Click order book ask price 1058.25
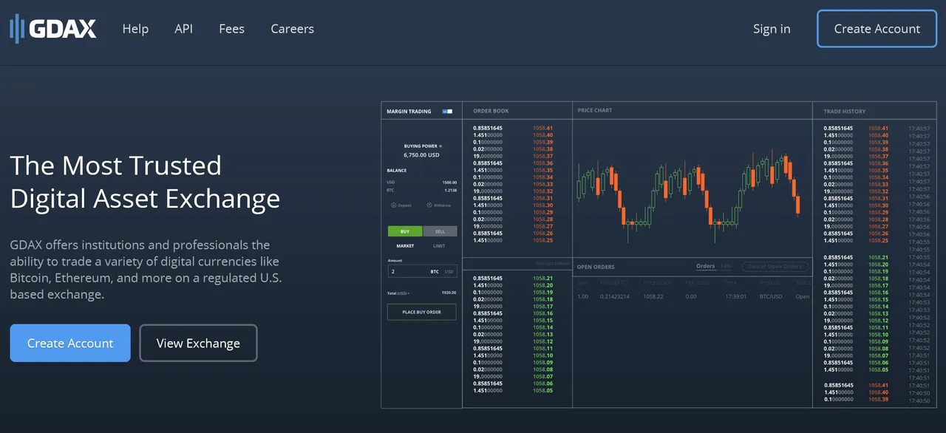The height and width of the screenshot is (433, 946). (542, 240)
